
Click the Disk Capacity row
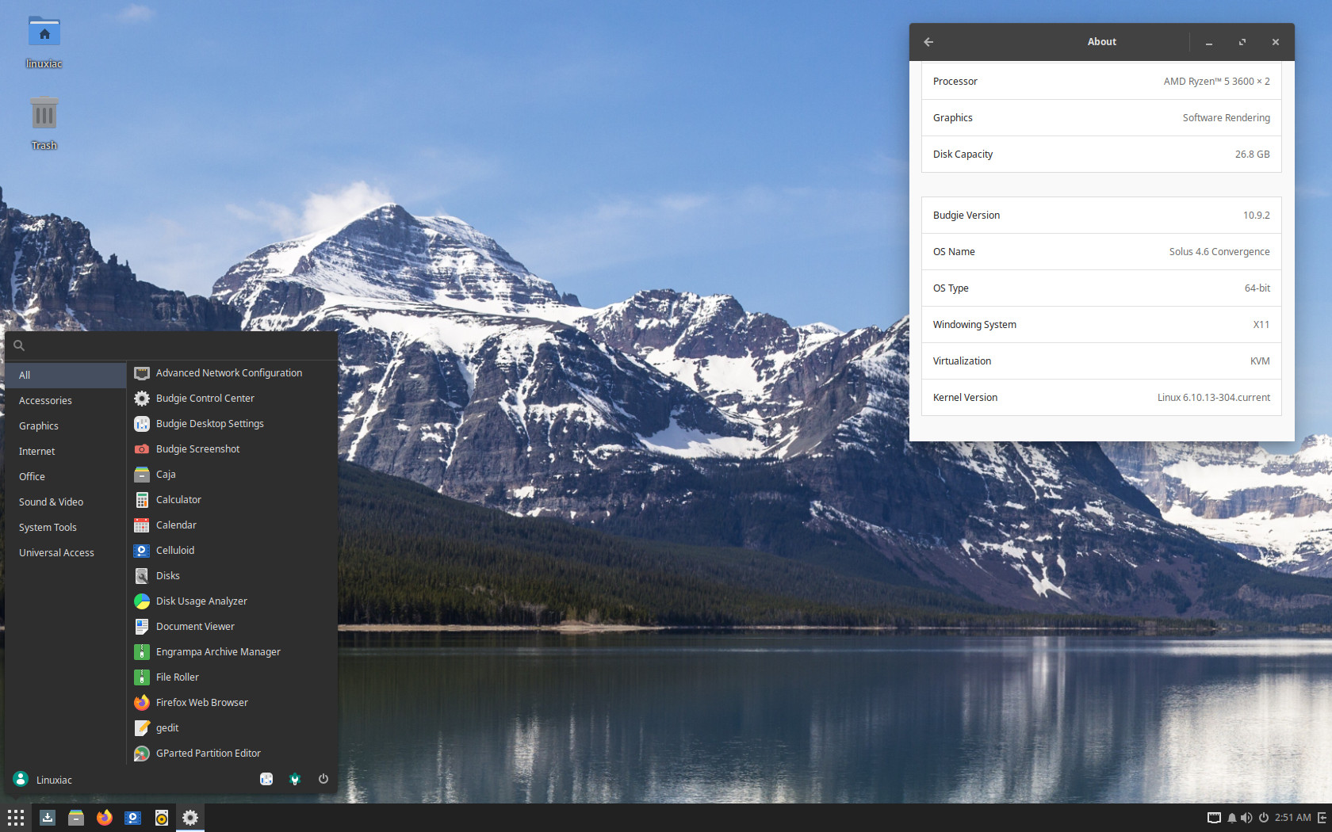click(x=1101, y=155)
